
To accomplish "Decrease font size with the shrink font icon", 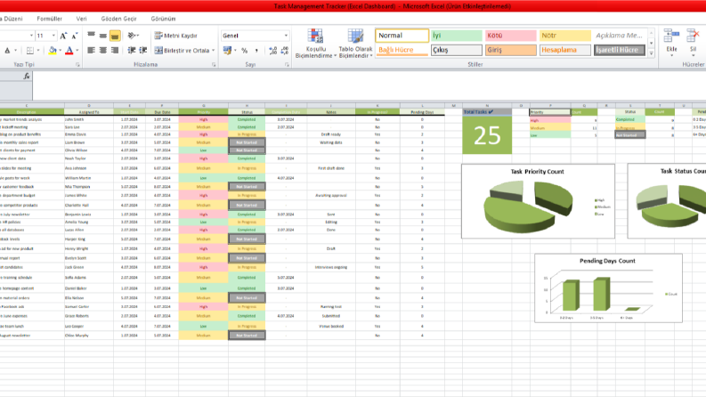I will (75, 36).
